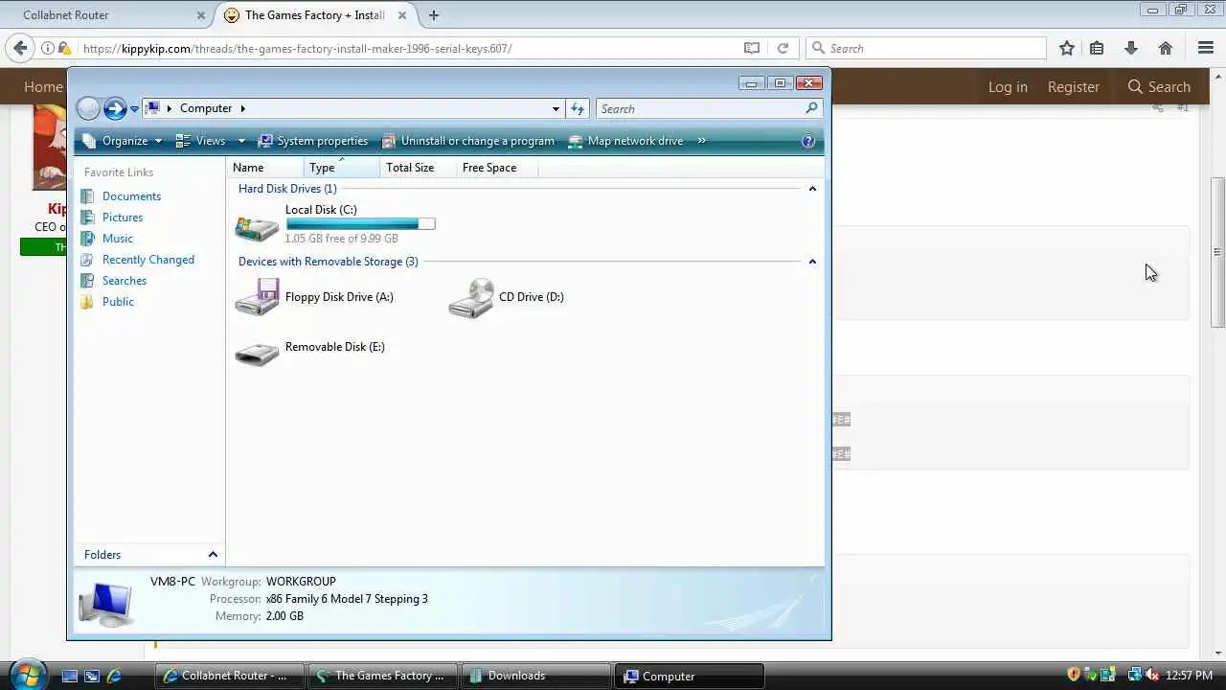Collapse the Hard Disk Drives group
This screenshot has width=1226, height=690.
812,189
